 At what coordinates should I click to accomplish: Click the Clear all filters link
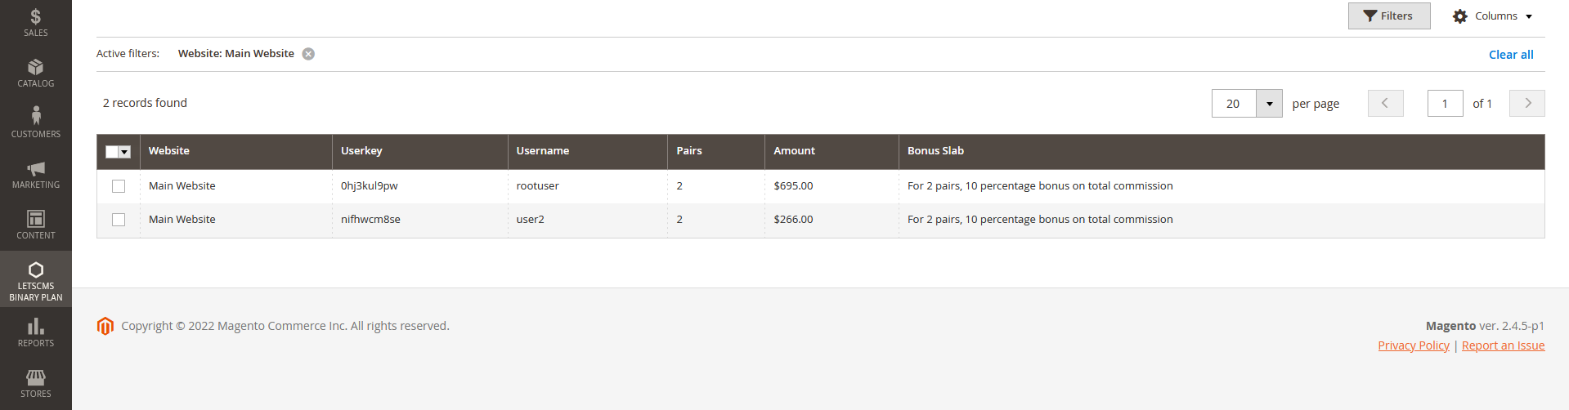(x=1510, y=55)
